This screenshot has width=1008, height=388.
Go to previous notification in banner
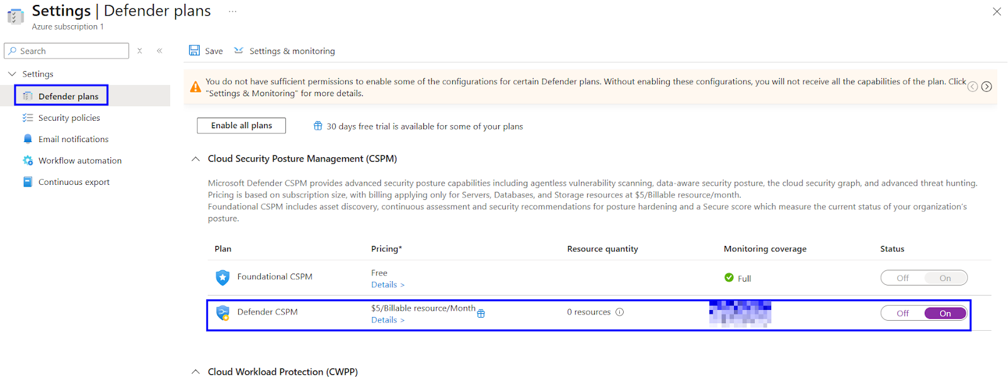coord(973,87)
